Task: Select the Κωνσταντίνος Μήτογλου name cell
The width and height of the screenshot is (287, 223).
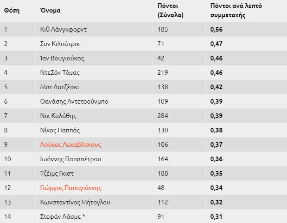Action: [94, 202]
